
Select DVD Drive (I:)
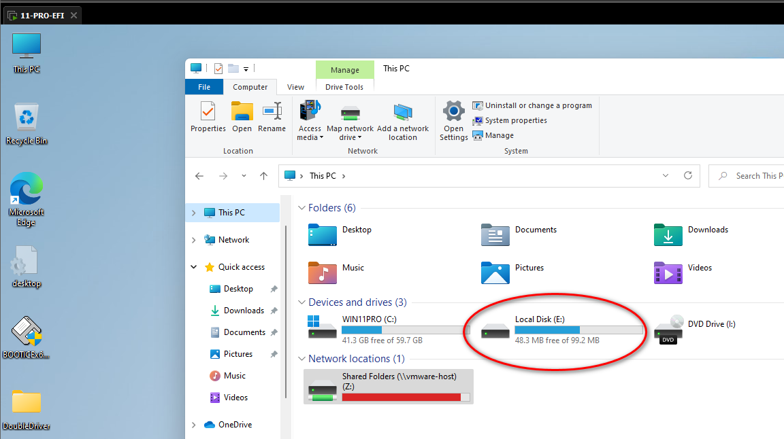pos(695,330)
